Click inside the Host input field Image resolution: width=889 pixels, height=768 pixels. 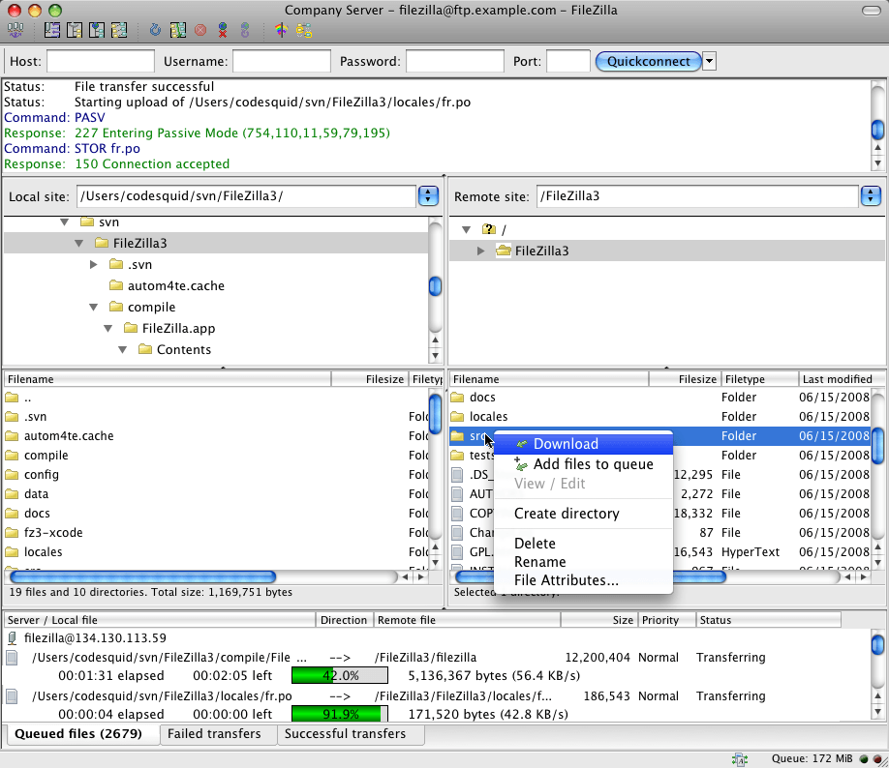tap(100, 61)
